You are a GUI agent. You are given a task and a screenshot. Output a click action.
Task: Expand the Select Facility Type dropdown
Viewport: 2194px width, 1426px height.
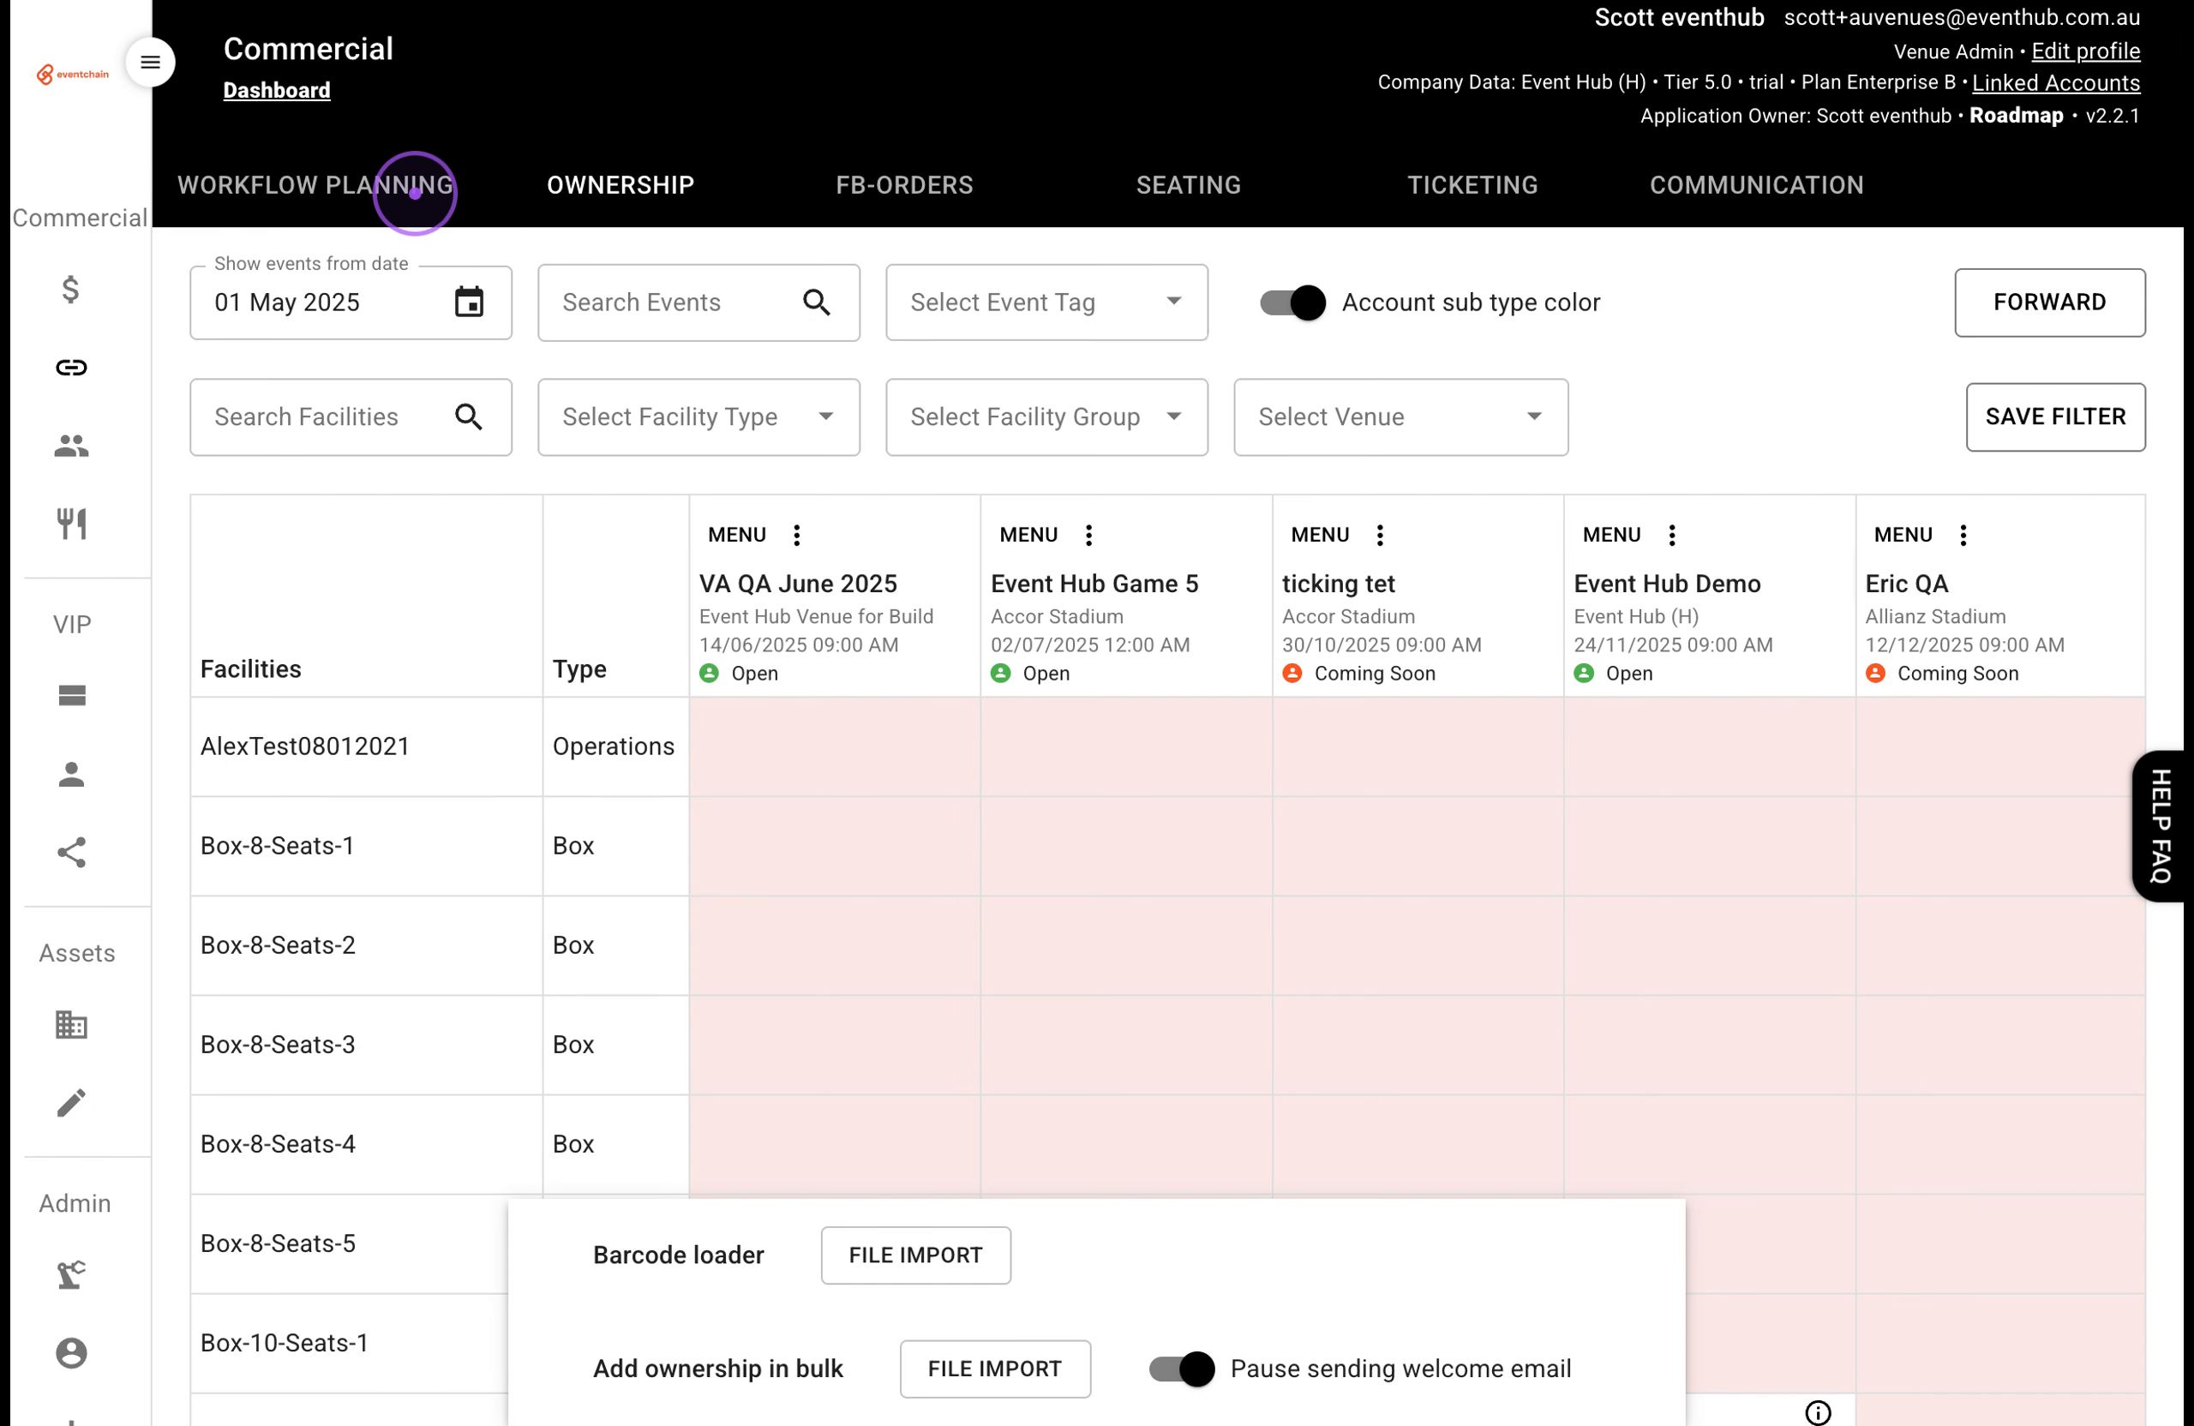click(x=698, y=416)
